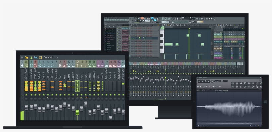272x132 pixels.
Task: Open the mixer options menu arrow before the hand icon
Action: coord(22,57)
